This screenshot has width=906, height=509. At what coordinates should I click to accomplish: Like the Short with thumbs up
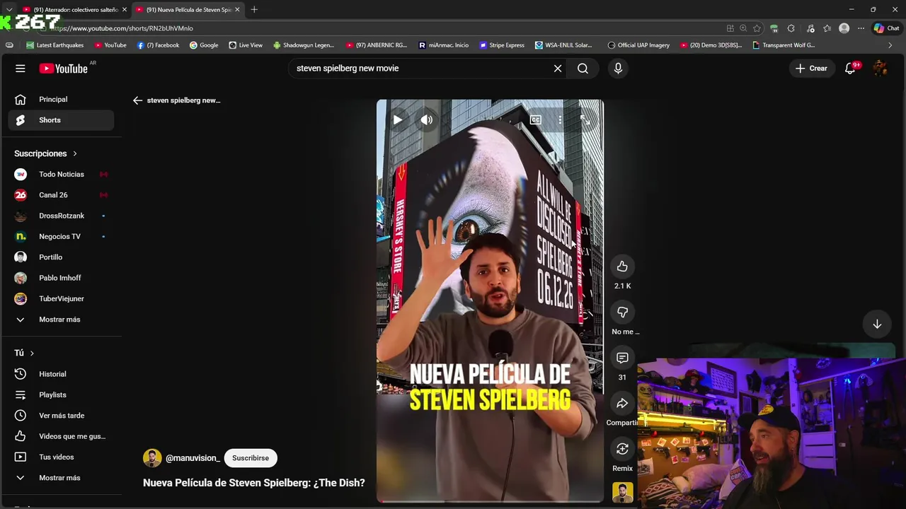tap(622, 267)
